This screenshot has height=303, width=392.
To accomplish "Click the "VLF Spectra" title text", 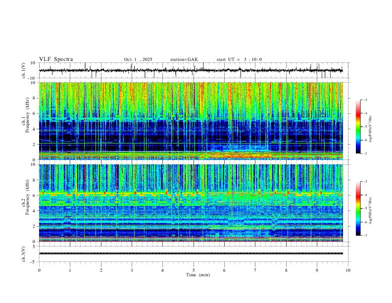I will (x=56, y=59).
